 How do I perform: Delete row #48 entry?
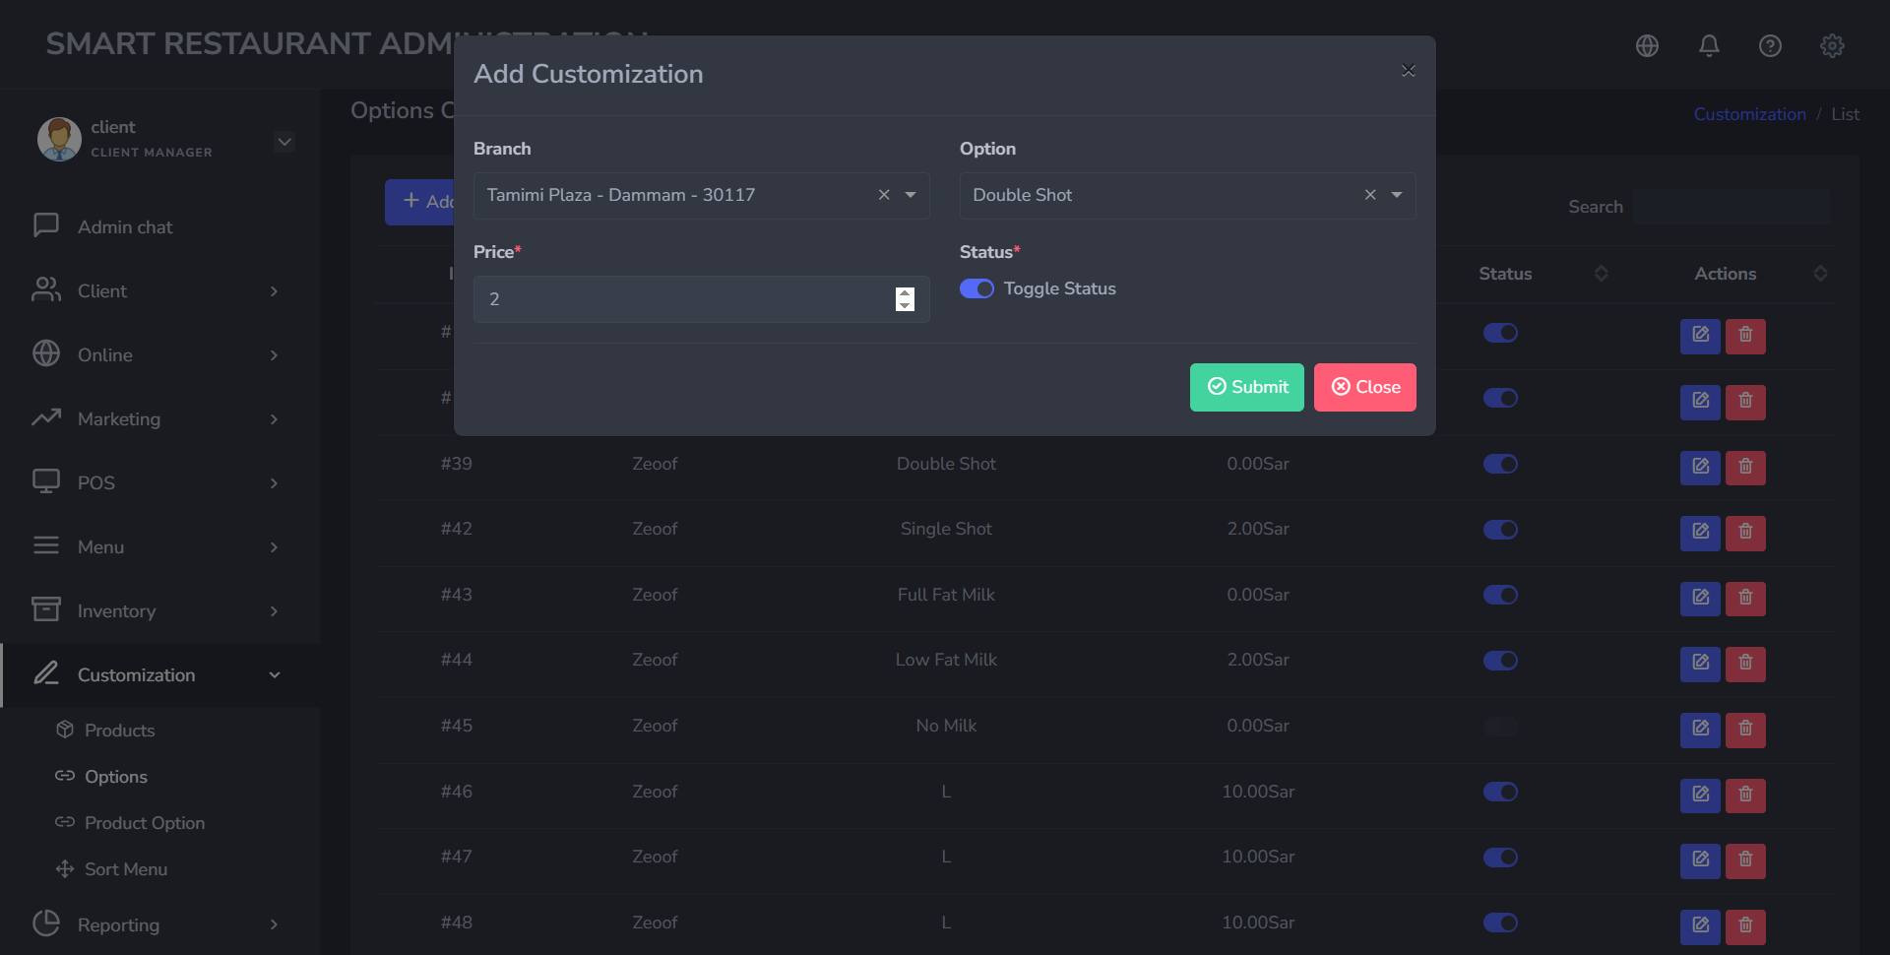1745,926
